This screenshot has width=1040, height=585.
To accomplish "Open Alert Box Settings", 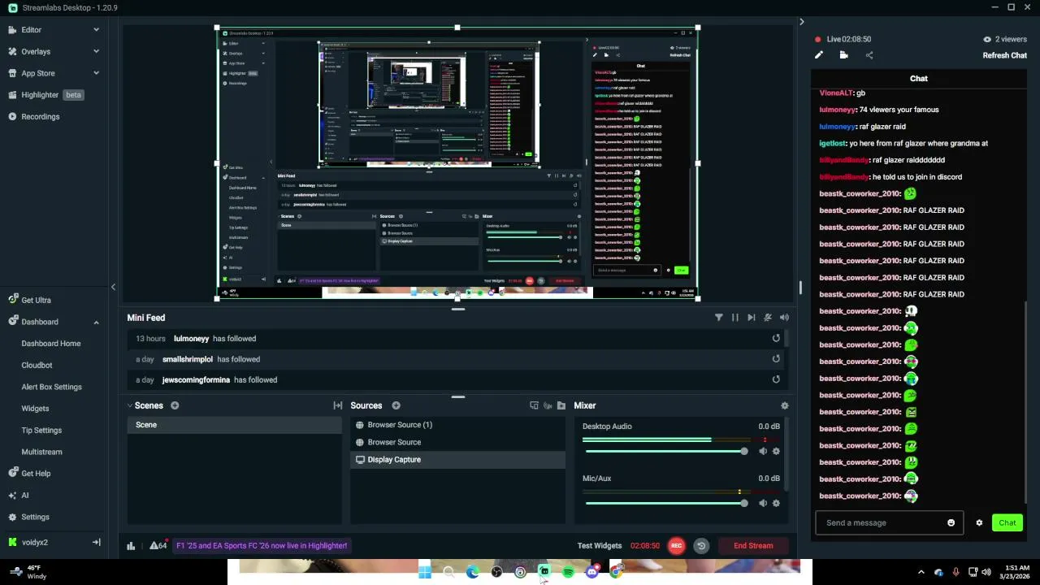I will tap(51, 388).
